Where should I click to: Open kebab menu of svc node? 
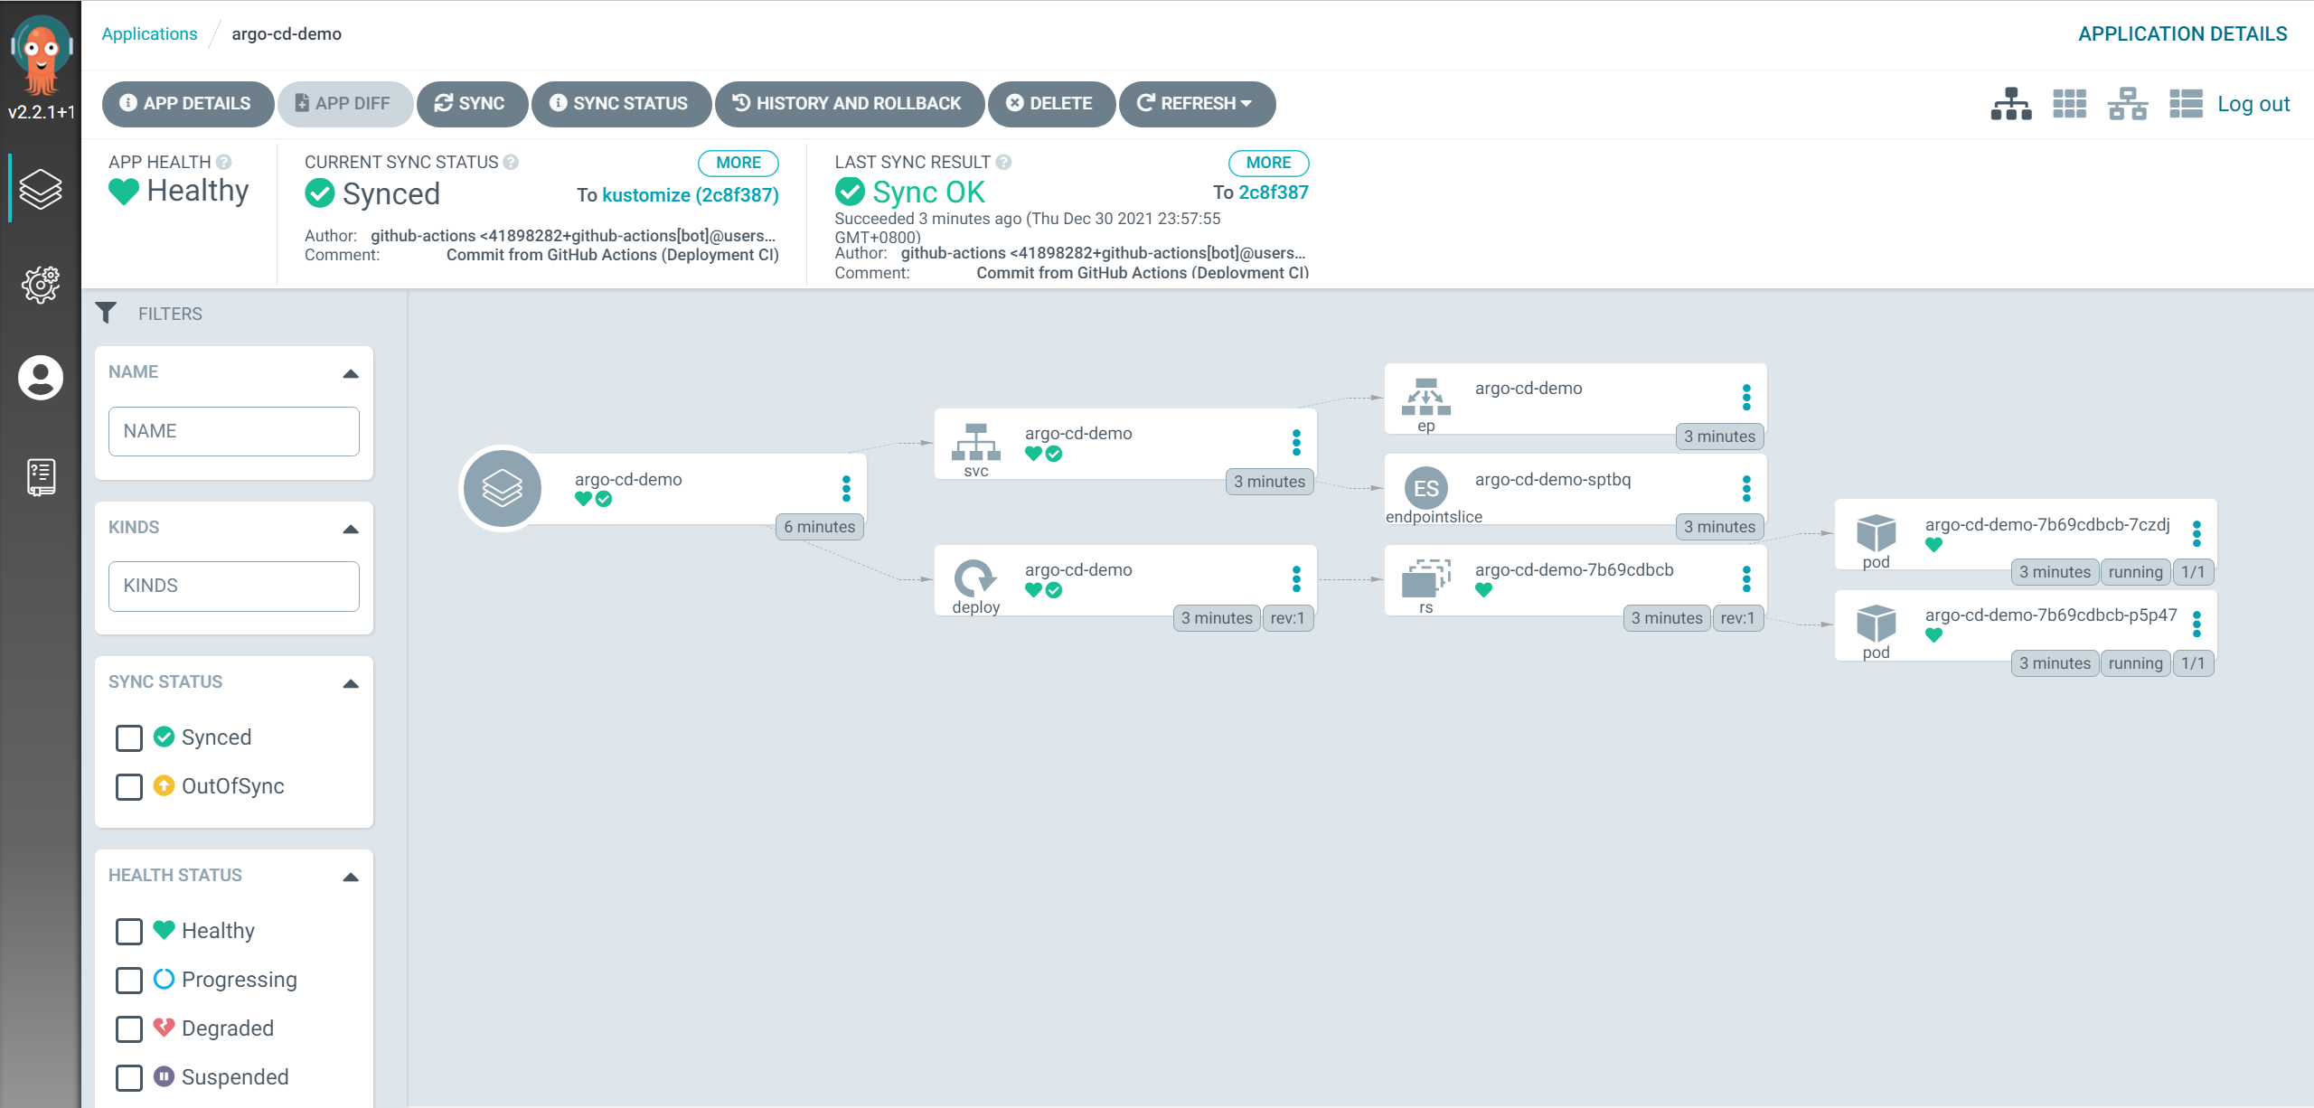1296,442
